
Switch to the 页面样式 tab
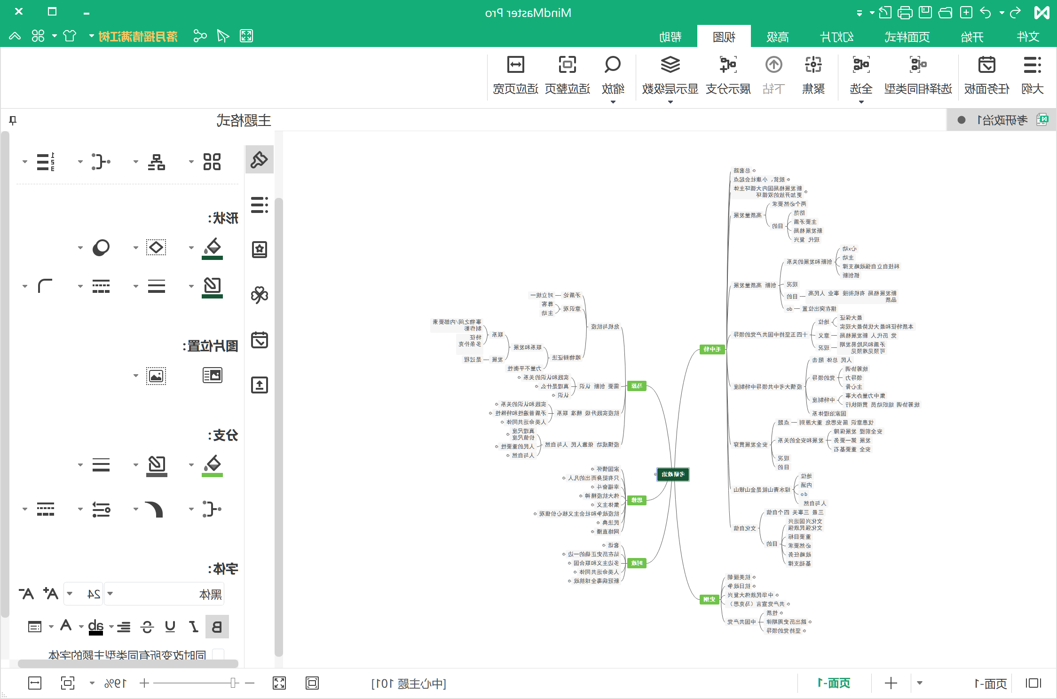click(907, 37)
